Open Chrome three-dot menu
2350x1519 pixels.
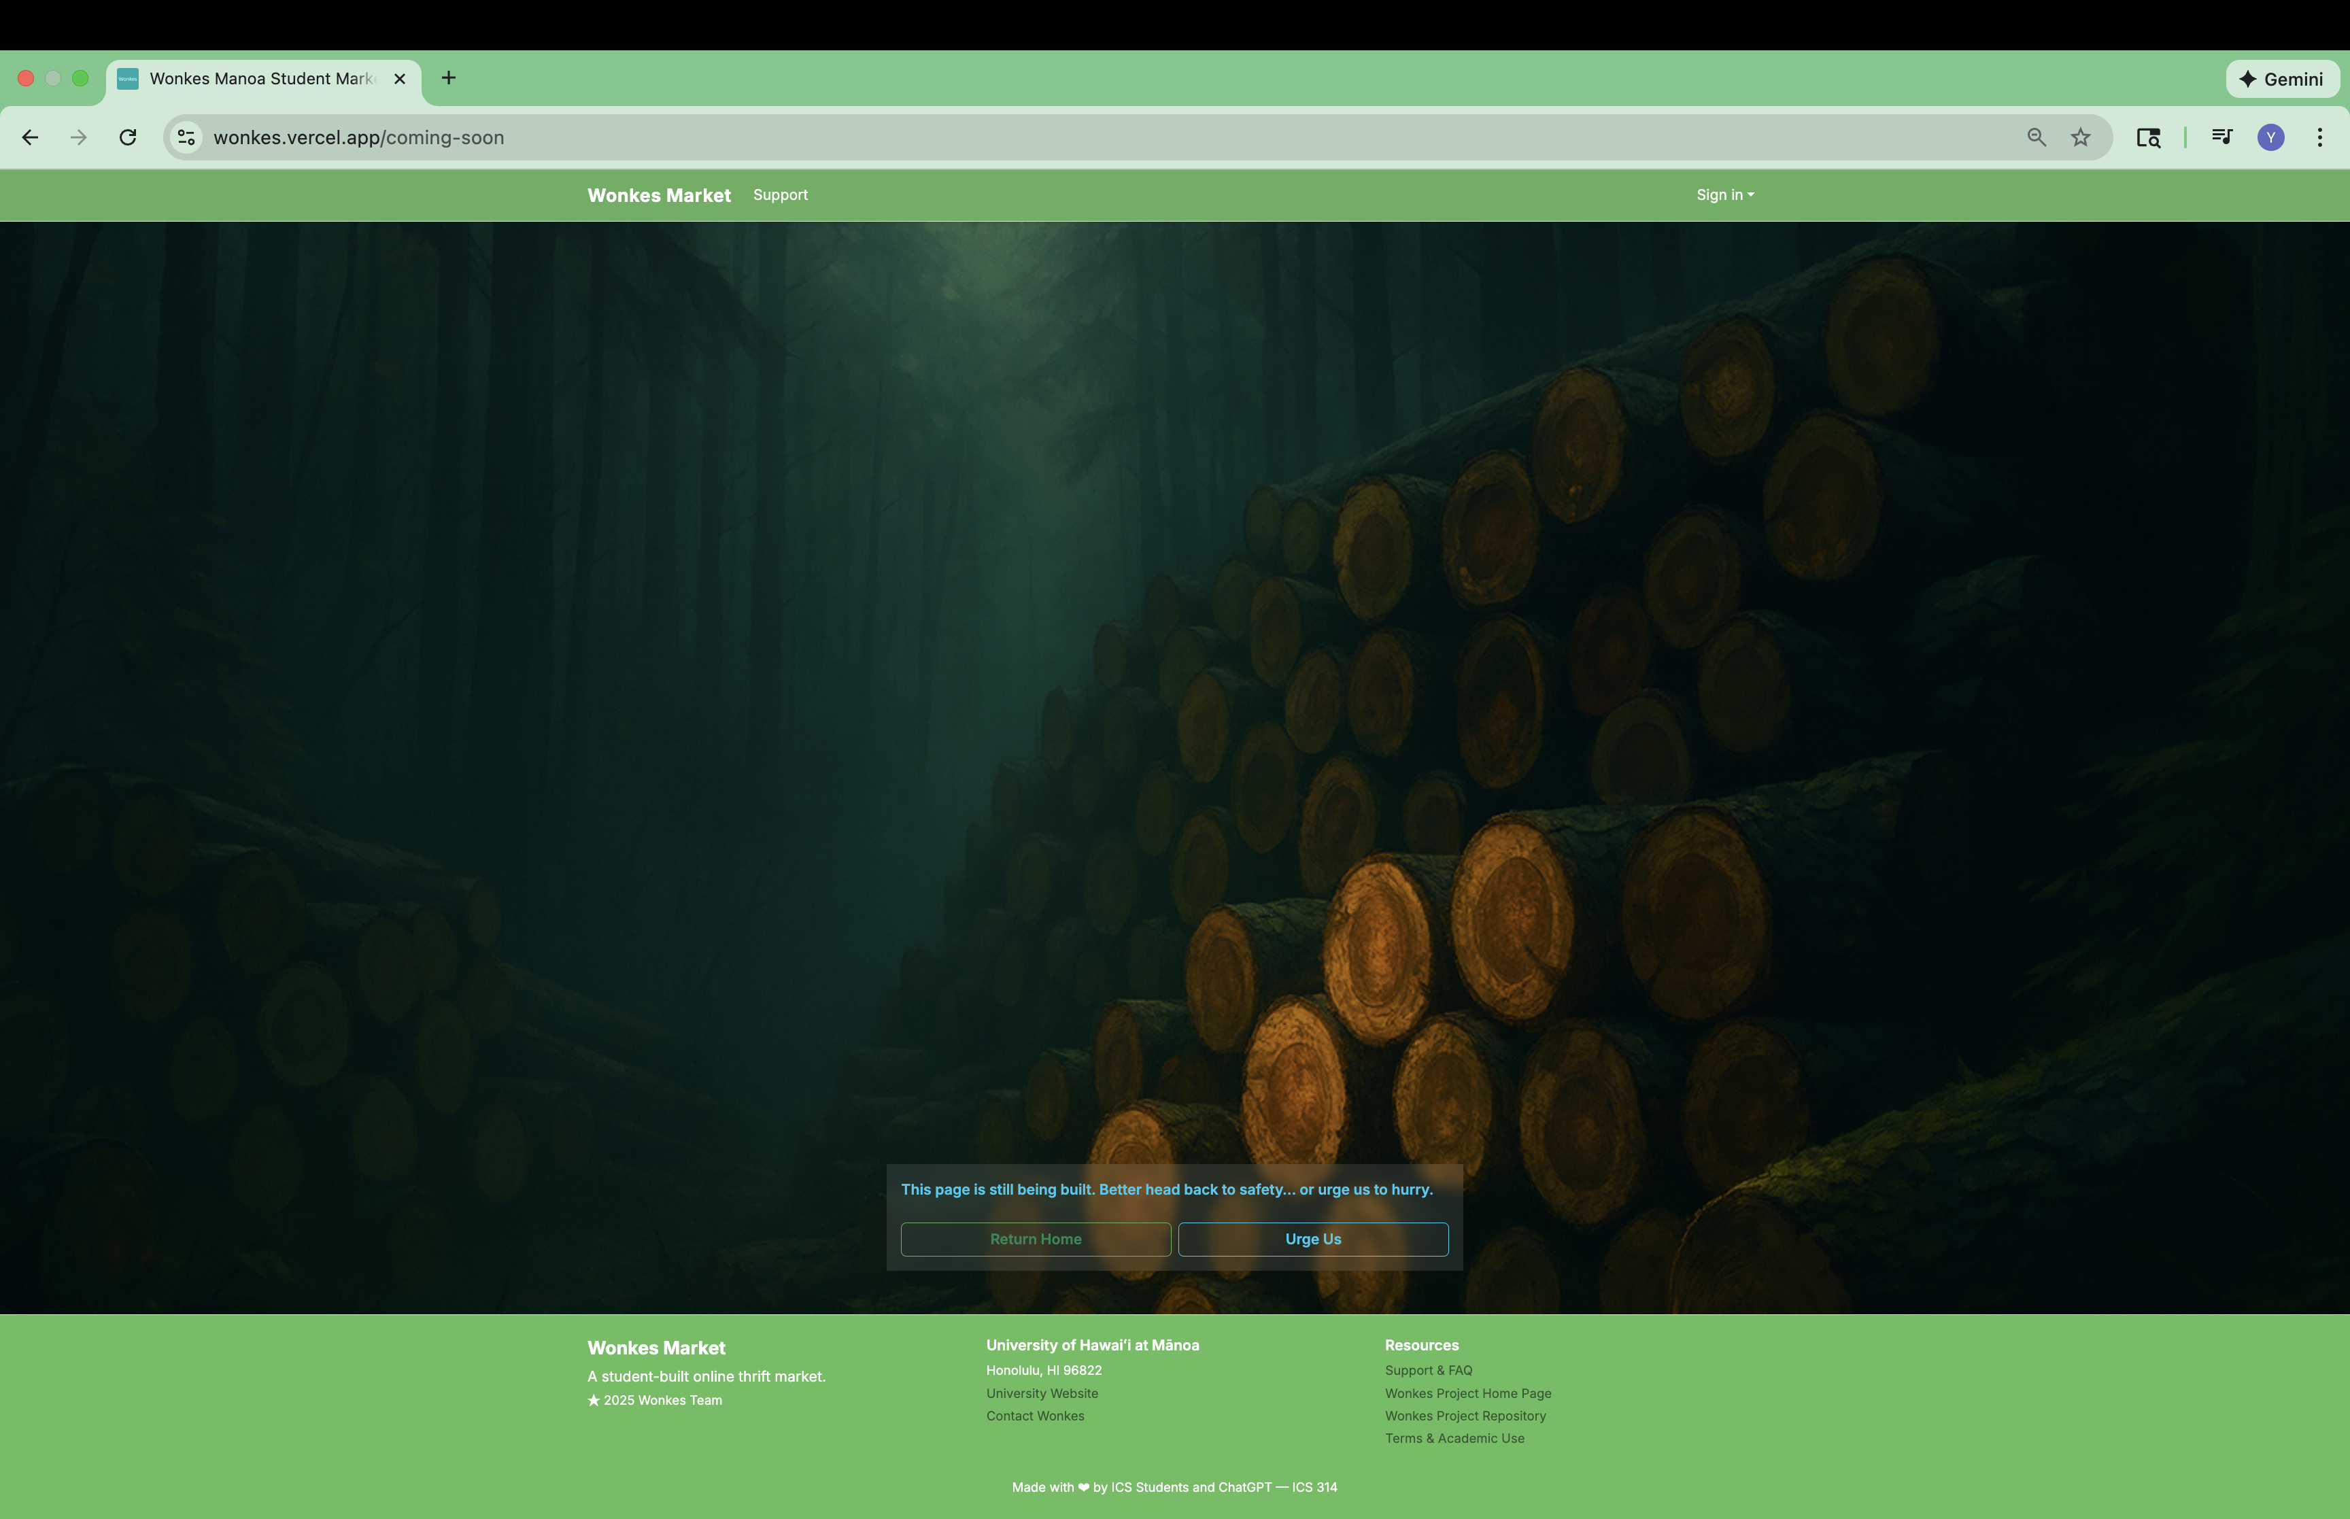tap(2319, 137)
